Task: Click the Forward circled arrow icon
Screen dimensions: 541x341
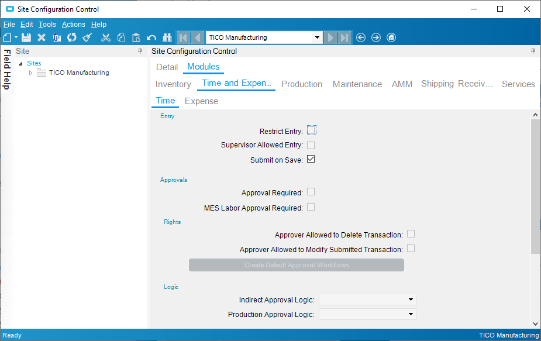Action: (376, 37)
